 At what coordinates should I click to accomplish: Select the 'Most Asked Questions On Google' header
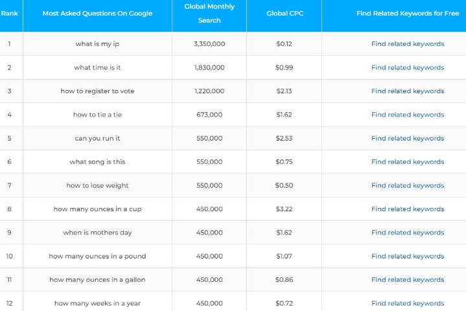(x=97, y=13)
